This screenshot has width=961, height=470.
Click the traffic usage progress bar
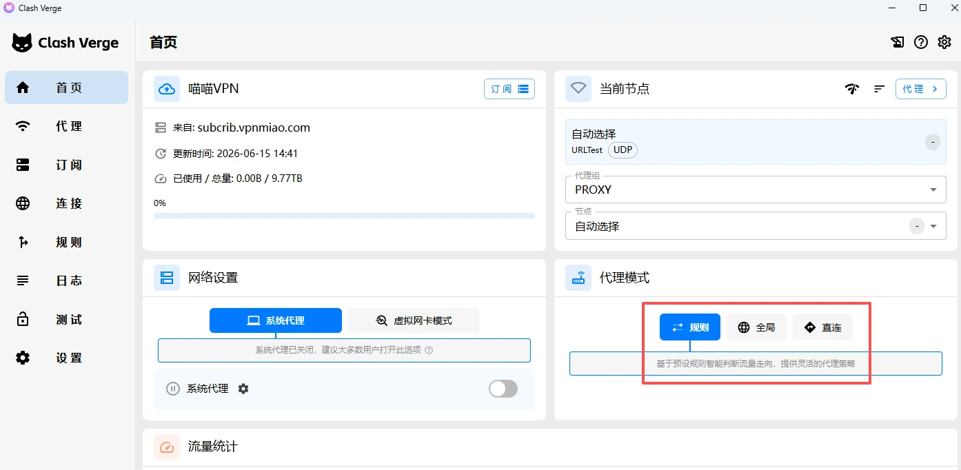pyautogui.click(x=344, y=216)
